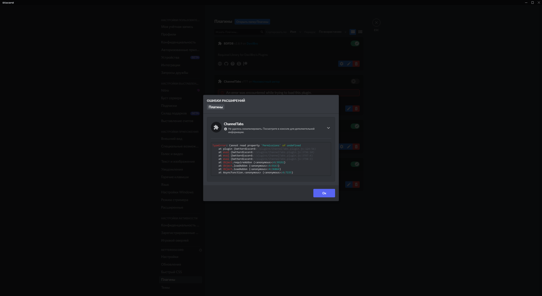
Task: Open Nitro settings entry
Action: tap(180, 90)
